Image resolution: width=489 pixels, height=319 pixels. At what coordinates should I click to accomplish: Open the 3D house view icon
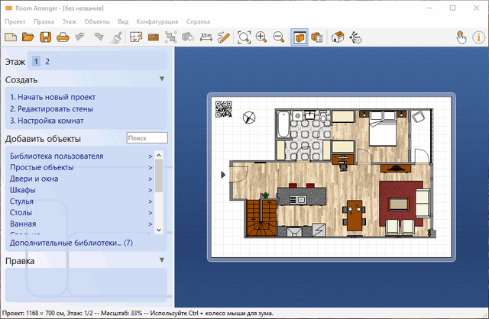(x=338, y=37)
